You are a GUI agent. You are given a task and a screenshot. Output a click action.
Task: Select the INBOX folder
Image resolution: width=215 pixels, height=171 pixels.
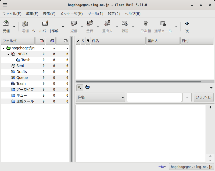tap(22, 54)
